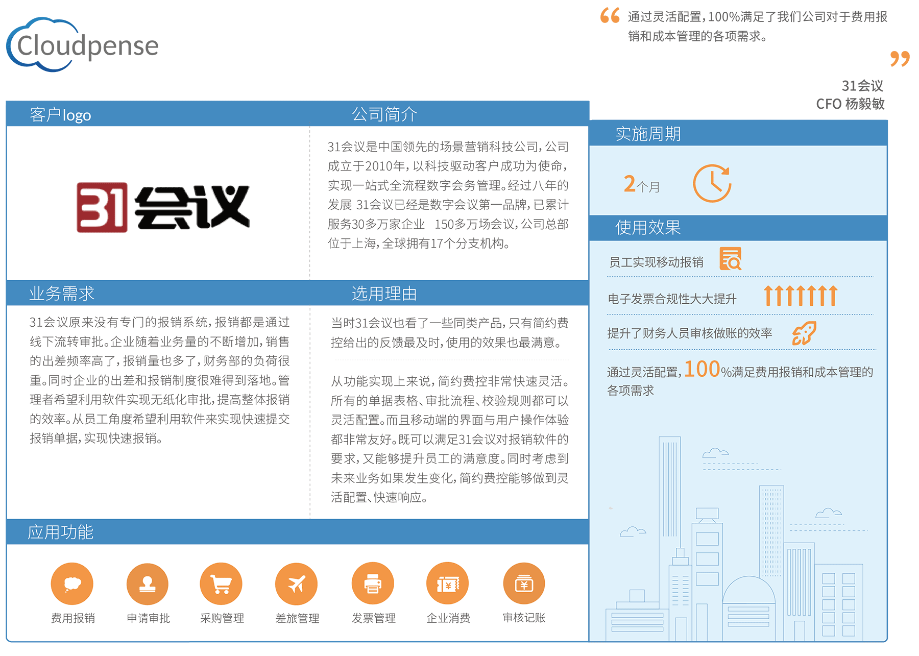Click the opening quotation mark icon
The width and height of the screenshot is (919, 656).
(x=610, y=16)
